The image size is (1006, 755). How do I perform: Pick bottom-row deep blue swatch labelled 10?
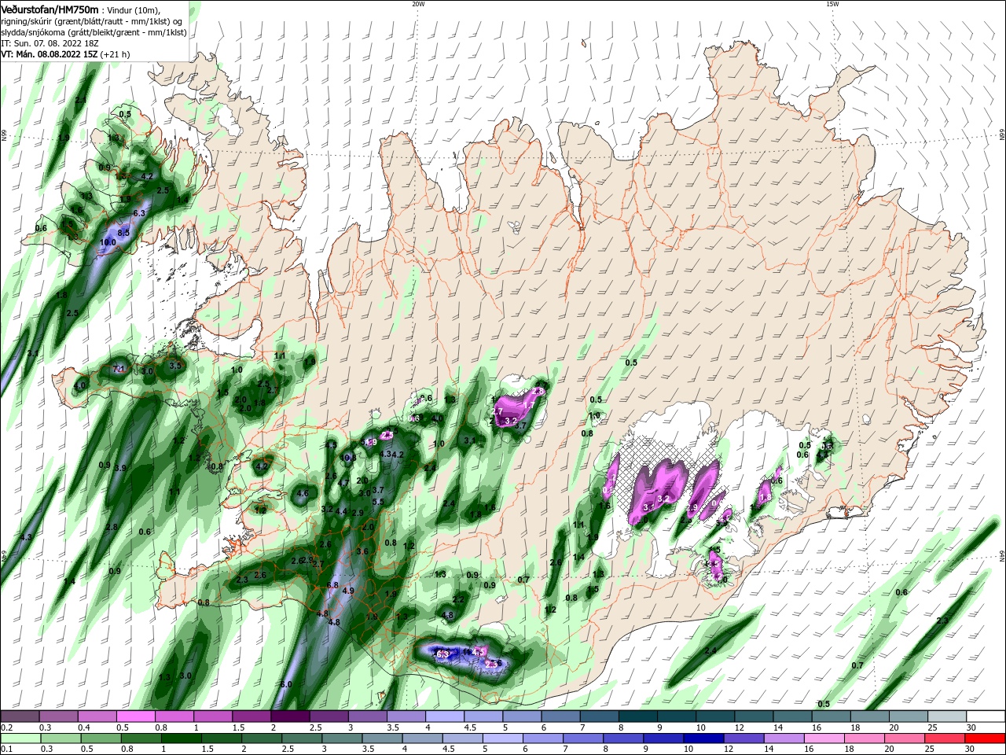(x=703, y=738)
